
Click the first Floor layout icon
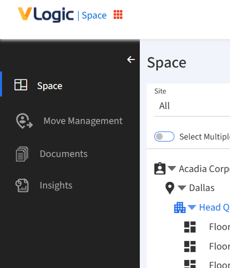pyautogui.click(x=190, y=227)
